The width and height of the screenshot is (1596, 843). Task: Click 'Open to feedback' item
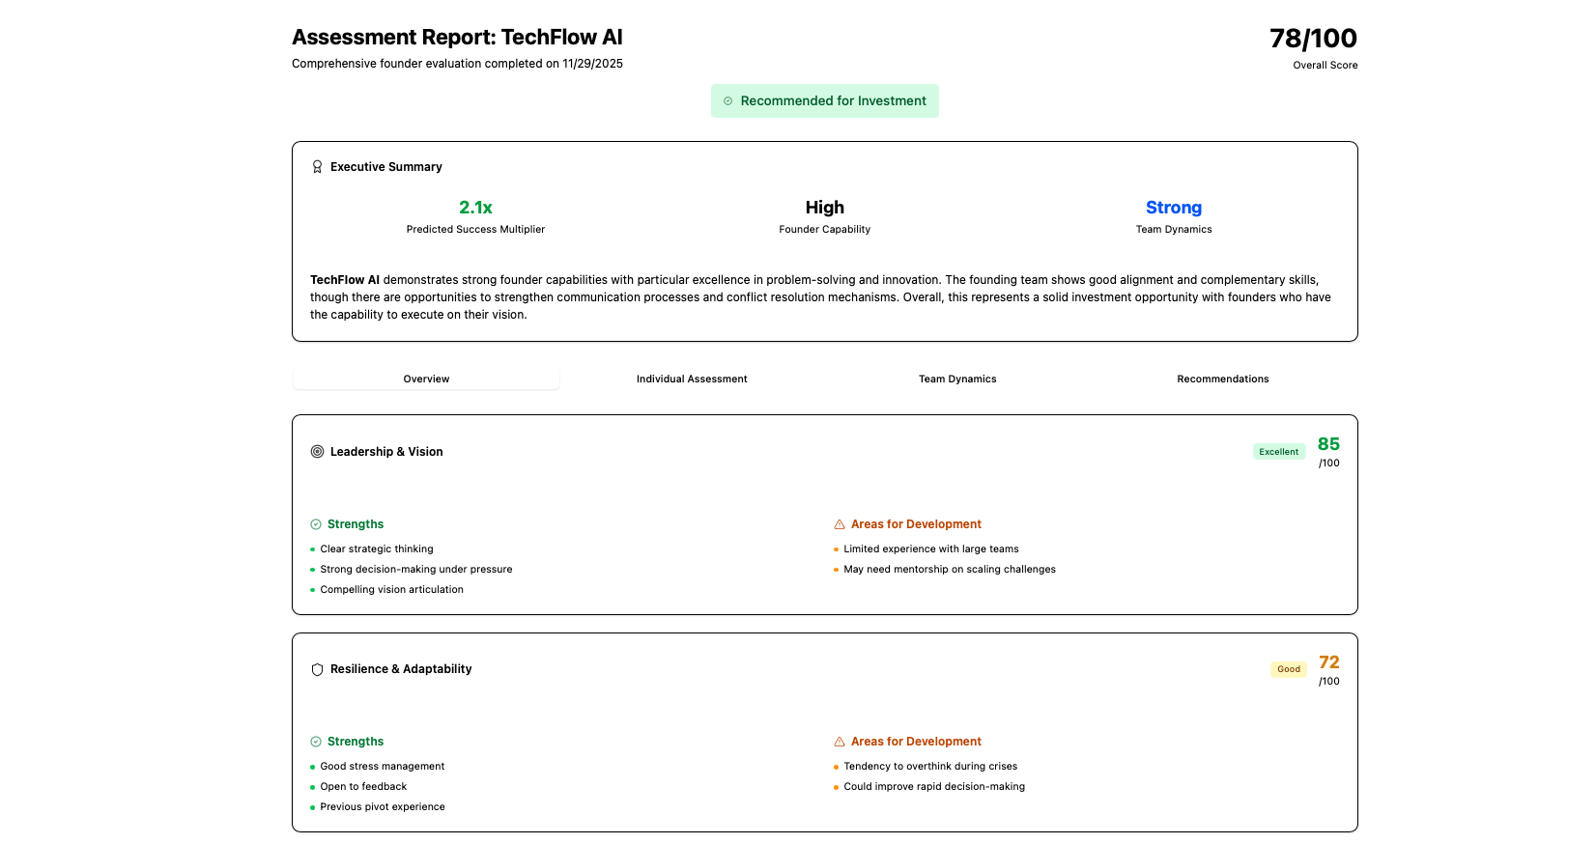pyautogui.click(x=363, y=787)
